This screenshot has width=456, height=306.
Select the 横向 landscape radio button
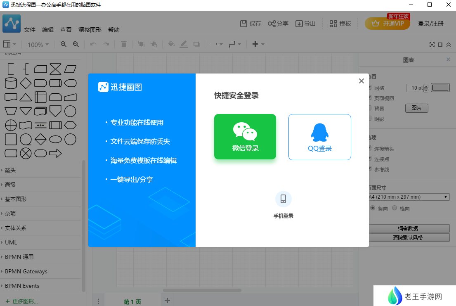click(395, 208)
